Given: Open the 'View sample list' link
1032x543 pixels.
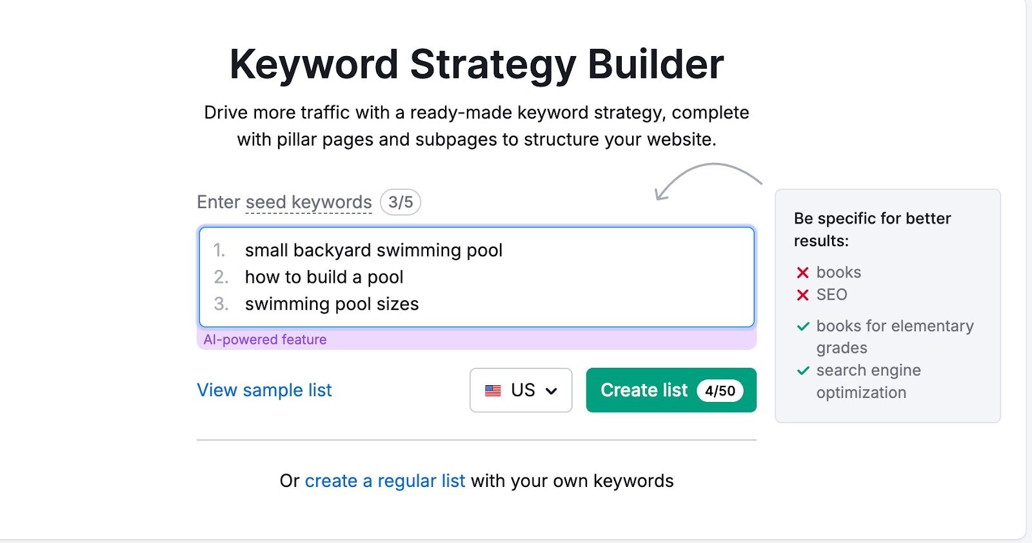Looking at the screenshot, I should tap(264, 390).
